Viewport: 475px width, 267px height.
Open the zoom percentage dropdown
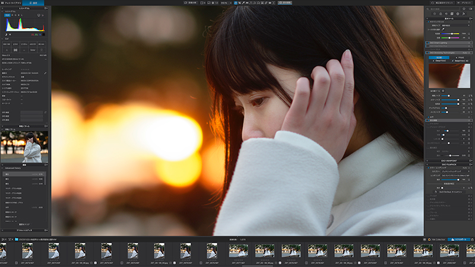226,3
